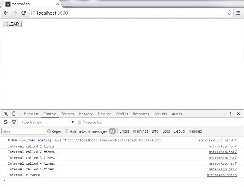
Task: Enable the Preserve log checkbox
Action: point(80,122)
